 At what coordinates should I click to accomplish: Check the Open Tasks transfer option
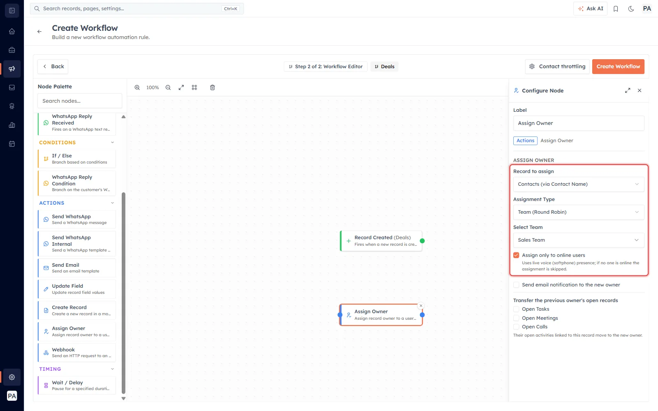(516, 309)
